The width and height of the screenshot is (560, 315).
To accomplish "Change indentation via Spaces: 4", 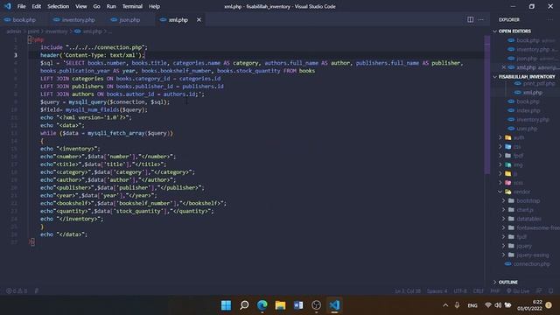I will [437, 291].
